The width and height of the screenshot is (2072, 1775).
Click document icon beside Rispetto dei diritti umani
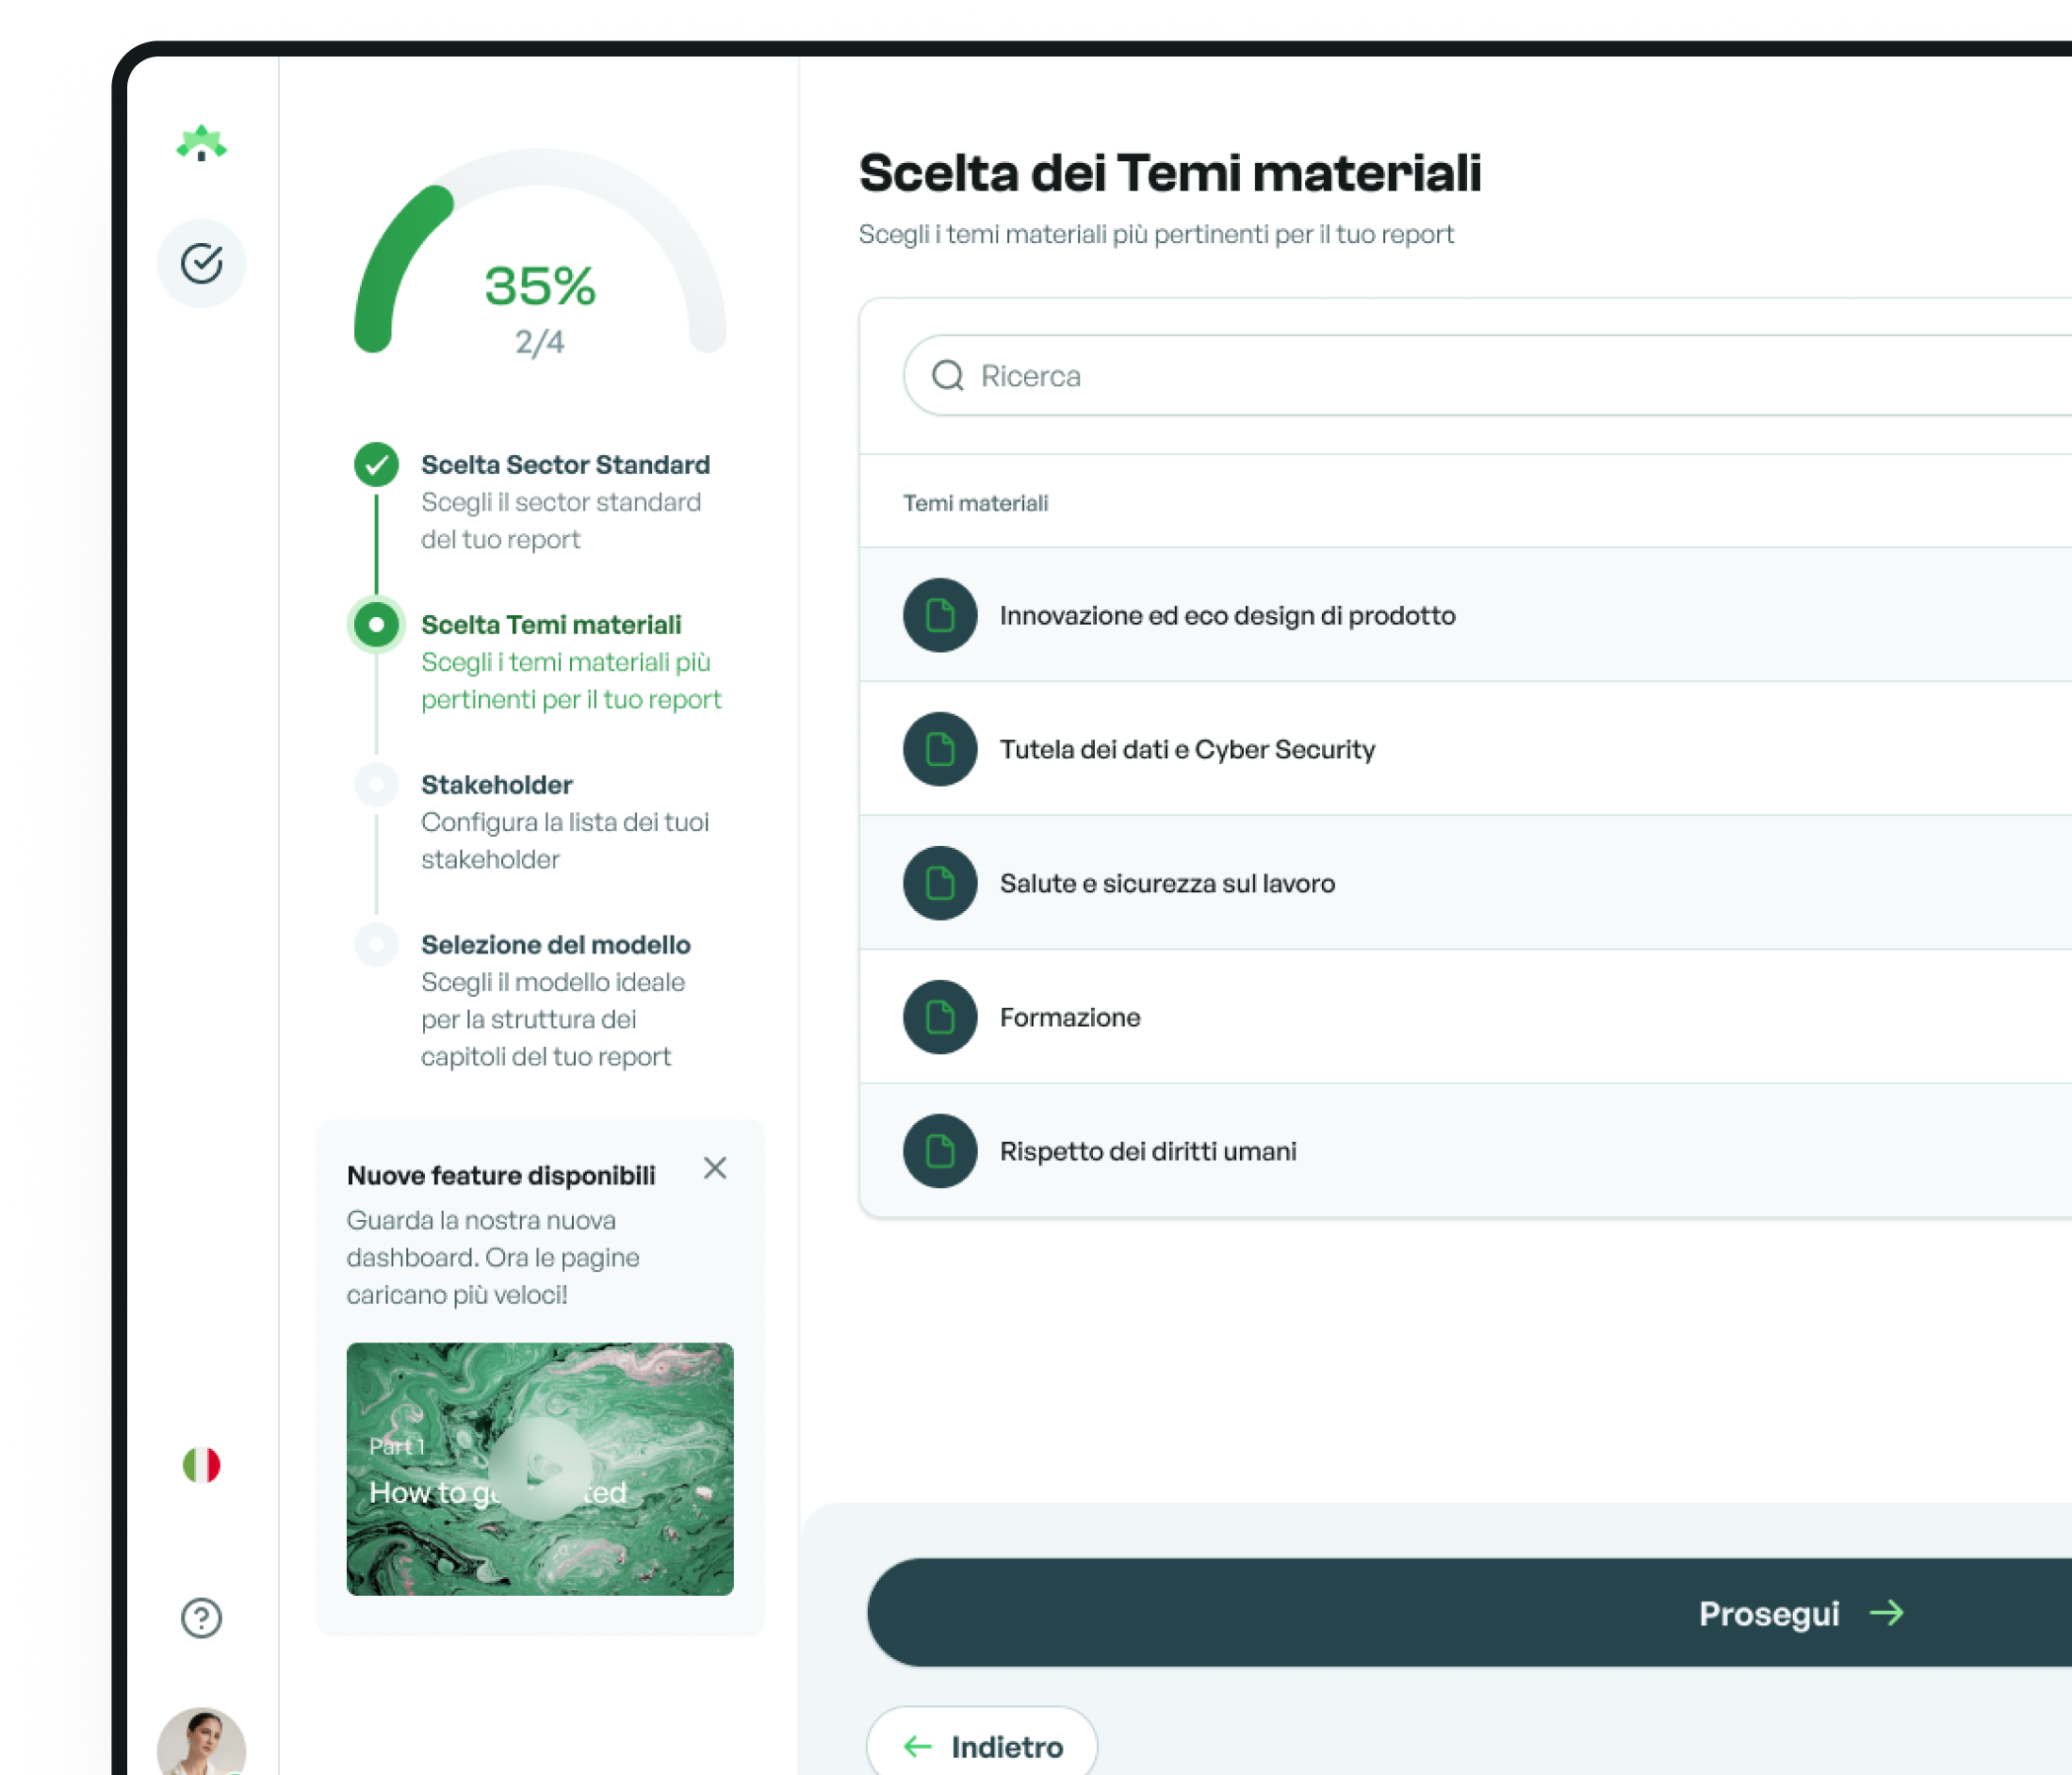click(939, 1151)
